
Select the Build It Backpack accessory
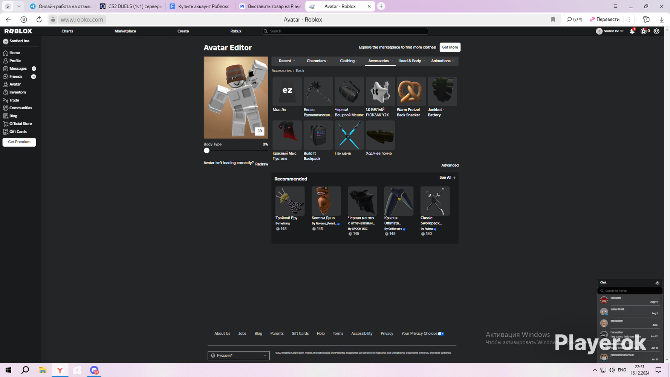pyautogui.click(x=318, y=141)
